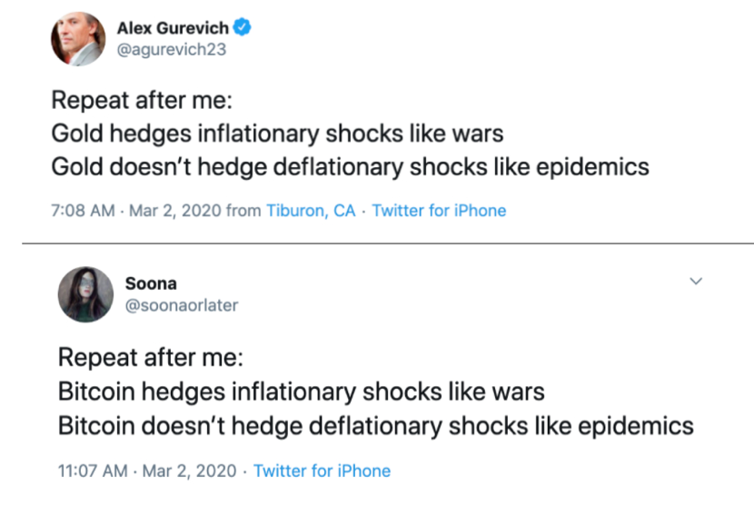Click the 'Bitcoin hedges inflationary shocks' line
Screen dimensions: 754x516
[302, 392]
